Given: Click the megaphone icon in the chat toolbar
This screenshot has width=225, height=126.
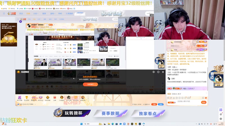Looking at the screenshot, I should pos(171,98).
